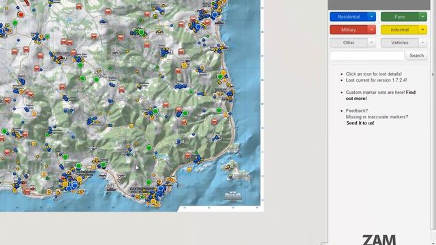Image resolution: width=436 pixels, height=245 pixels.
Task: Select the bicycle vehicle marker near the coastal road
Action: 122,176
